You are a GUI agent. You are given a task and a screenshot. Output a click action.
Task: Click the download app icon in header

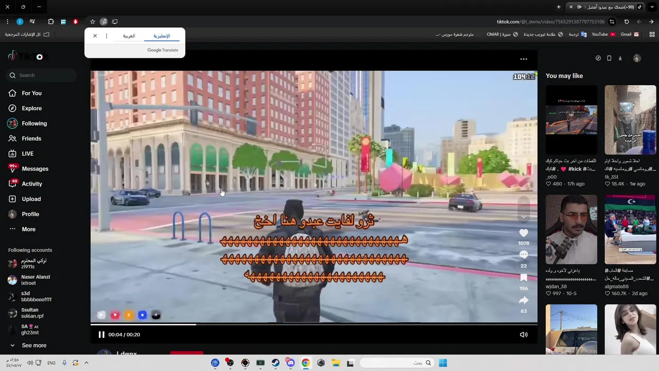pyautogui.click(x=620, y=58)
